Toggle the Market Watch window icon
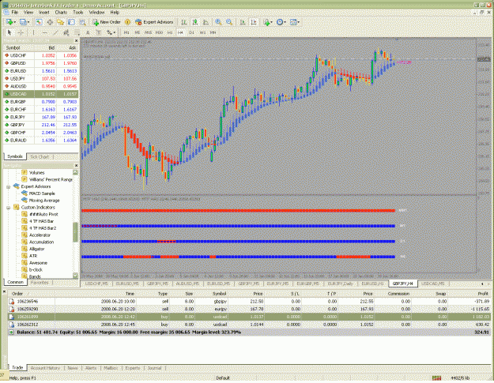Image resolution: width=494 pixels, height=383 pixels. pos(39,22)
